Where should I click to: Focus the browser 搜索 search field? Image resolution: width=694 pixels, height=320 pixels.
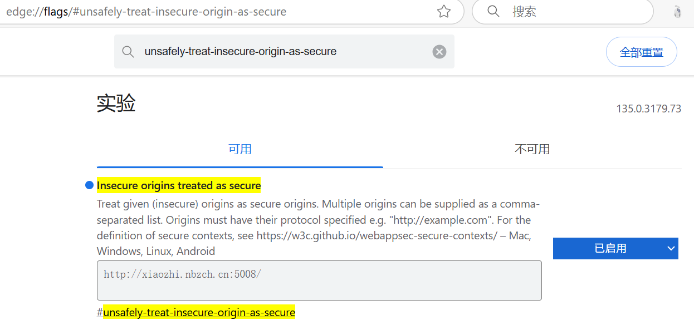click(x=578, y=11)
